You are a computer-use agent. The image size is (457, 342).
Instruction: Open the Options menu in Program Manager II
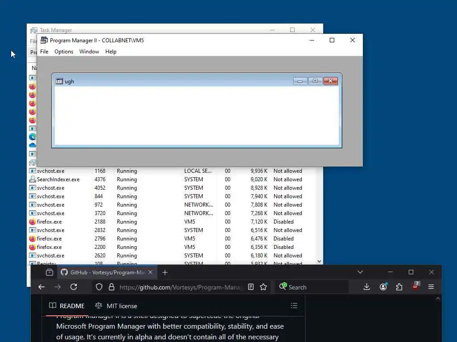(x=64, y=52)
